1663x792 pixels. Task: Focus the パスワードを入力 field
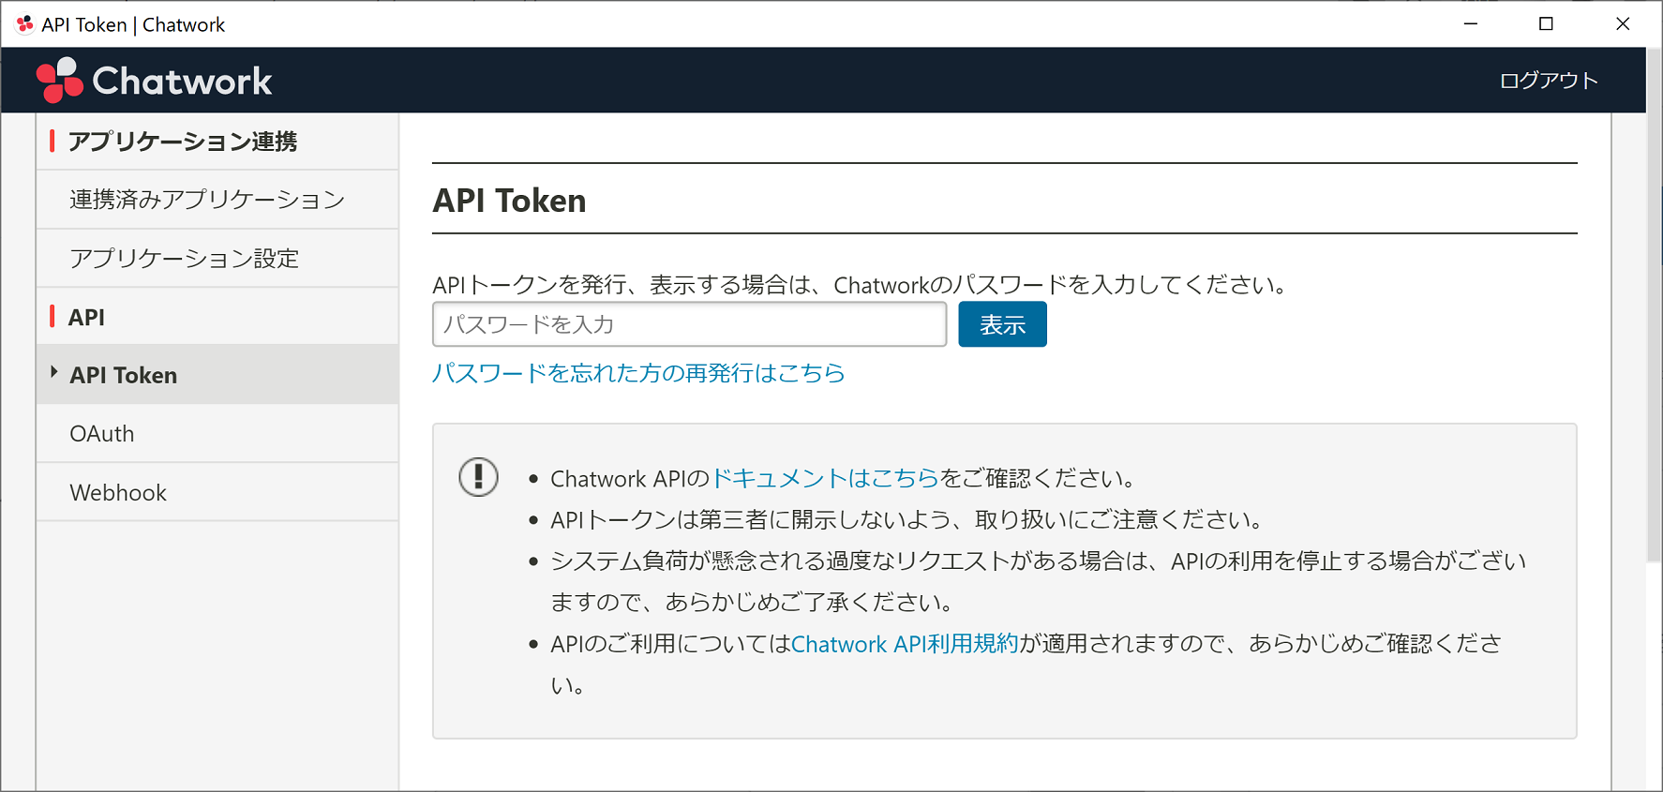coord(690,324)
